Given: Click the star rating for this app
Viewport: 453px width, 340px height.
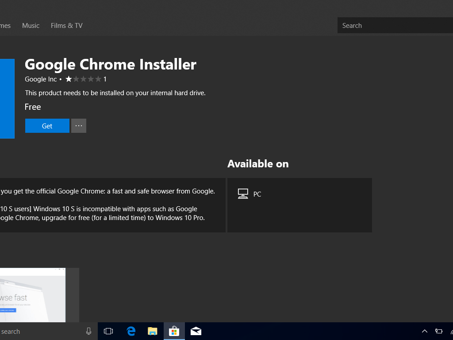Looking at the screenshot, I should click(84, 79).
